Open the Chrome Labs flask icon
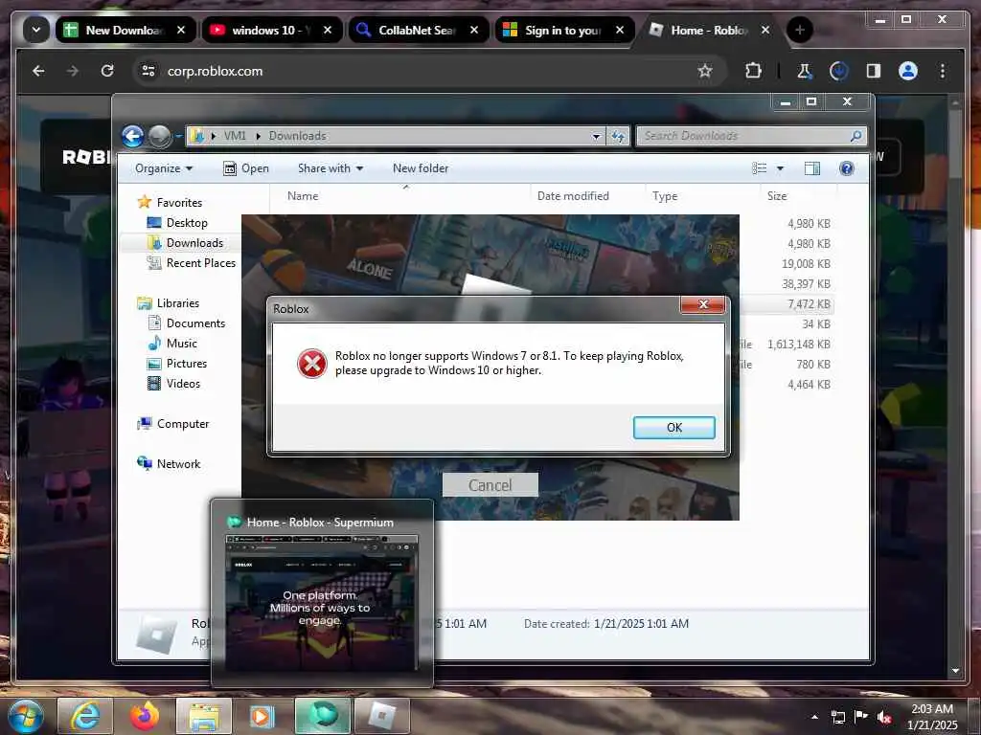Screen dimensions: 981x735 click(x=804, y=71)
